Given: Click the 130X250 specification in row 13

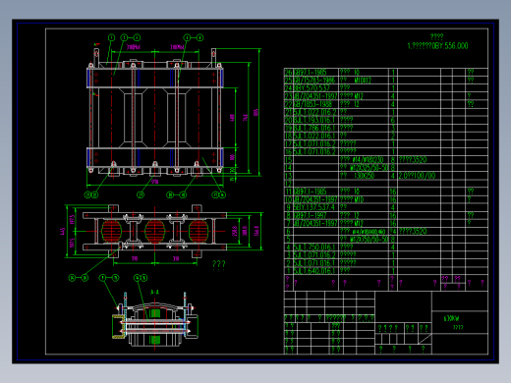Looking at the screenshot, I should pyautogui.click(x=364, y=176).
